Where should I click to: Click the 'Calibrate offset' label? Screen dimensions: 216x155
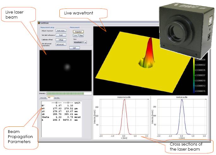[47, 40]
